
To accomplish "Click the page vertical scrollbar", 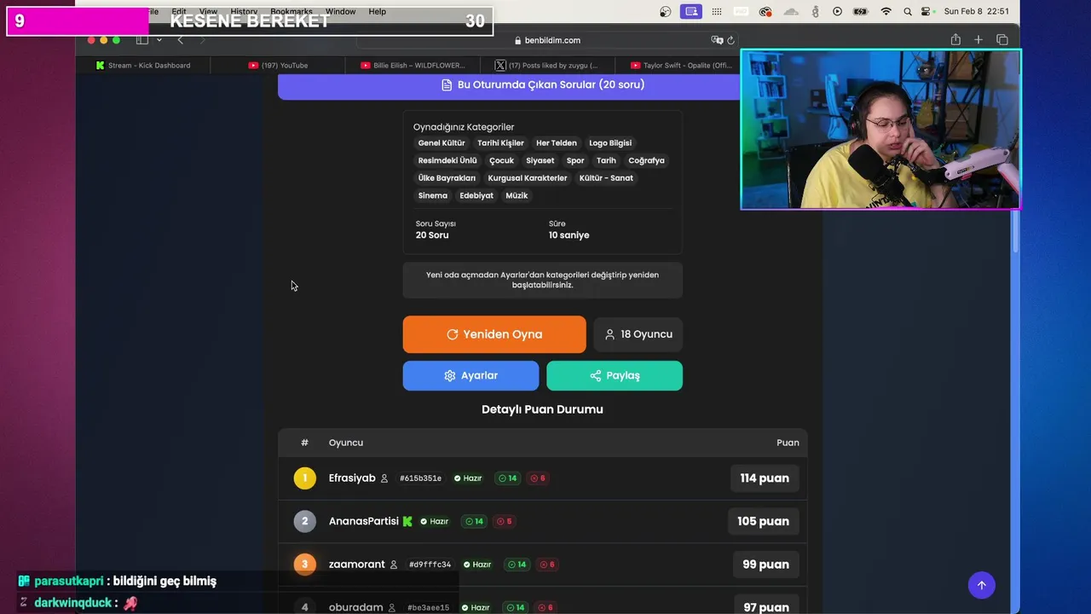I will pyautogui.click(x=1014, y=230).
